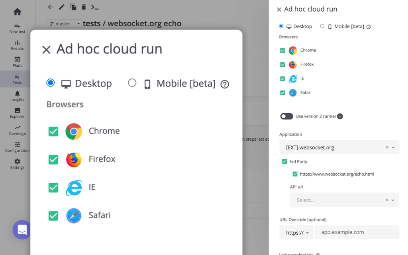Click the small IE icon in right panel
Image resolution: width=408 pixels, height=255 pixels.
293,78
